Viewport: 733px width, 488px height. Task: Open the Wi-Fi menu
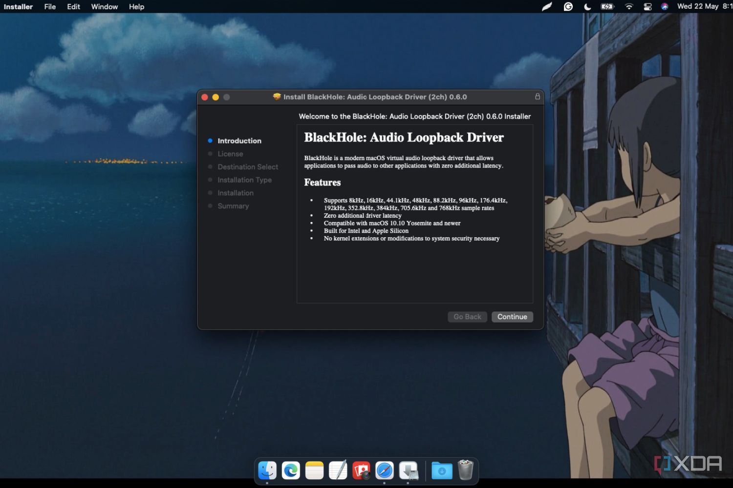tap(629, 7)
